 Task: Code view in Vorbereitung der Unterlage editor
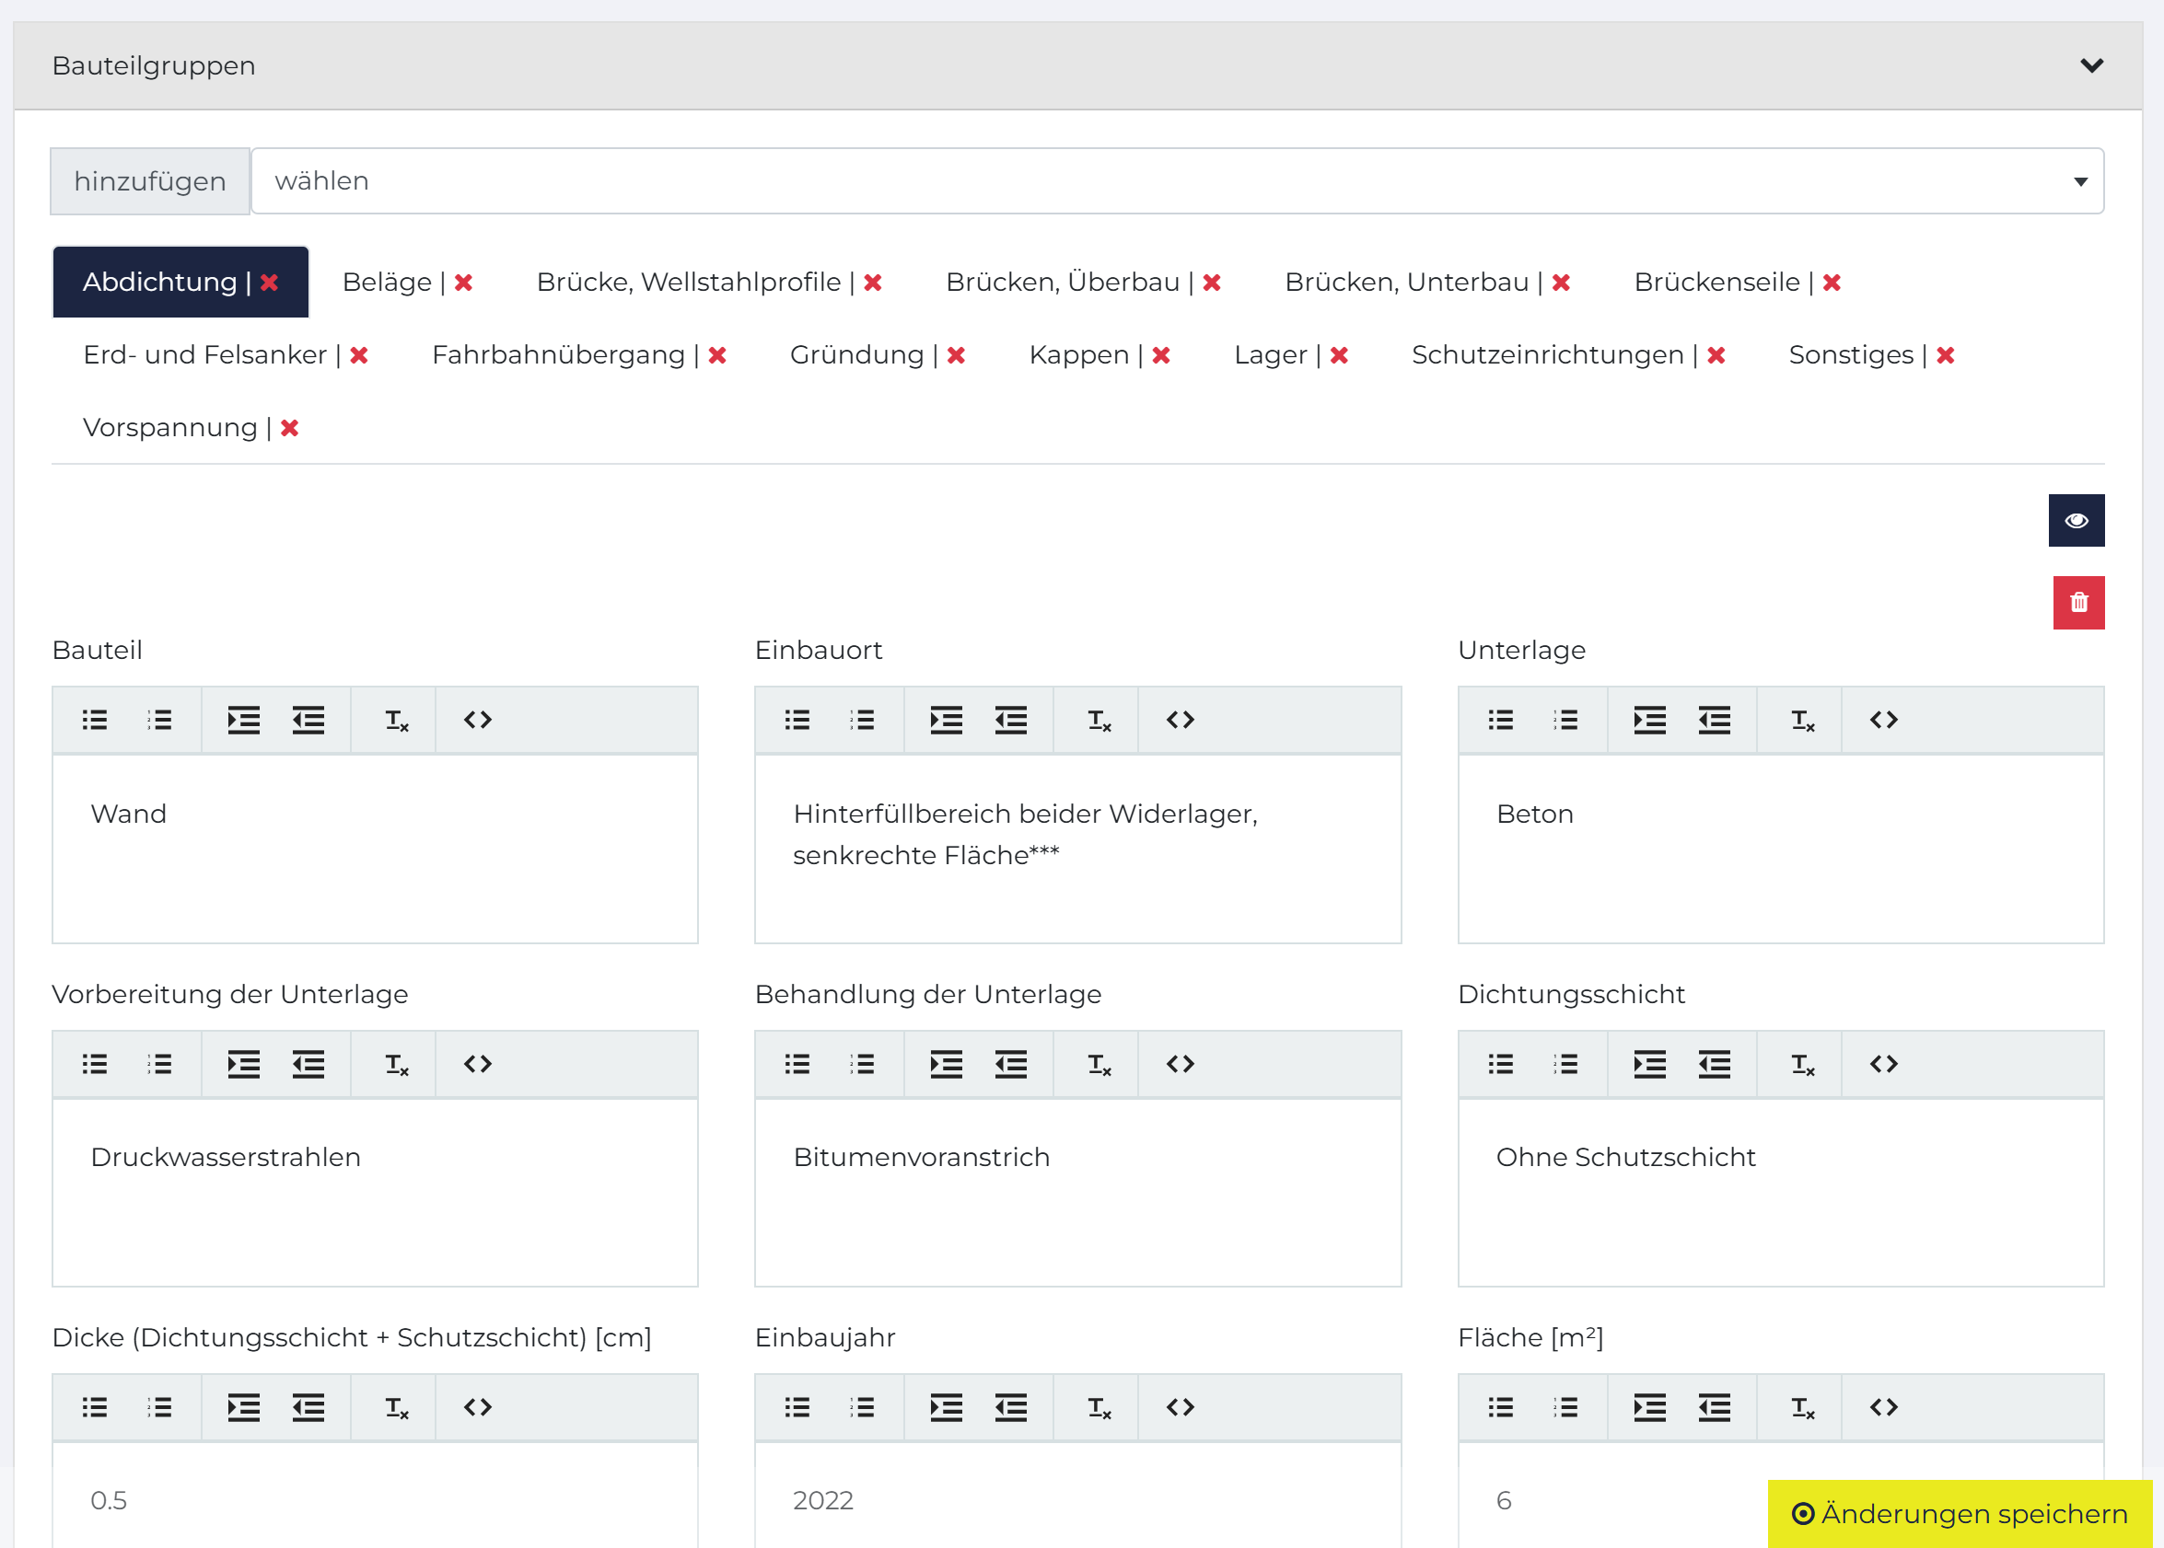pos(478,1064)
